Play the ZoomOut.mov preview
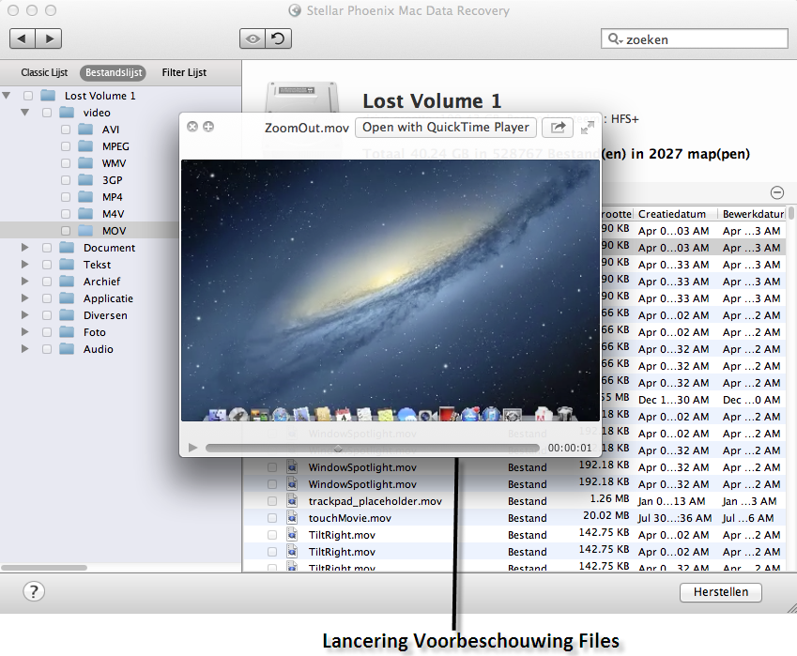The height and width of the screenshot is (656, 797). click(x=192, y=448)
